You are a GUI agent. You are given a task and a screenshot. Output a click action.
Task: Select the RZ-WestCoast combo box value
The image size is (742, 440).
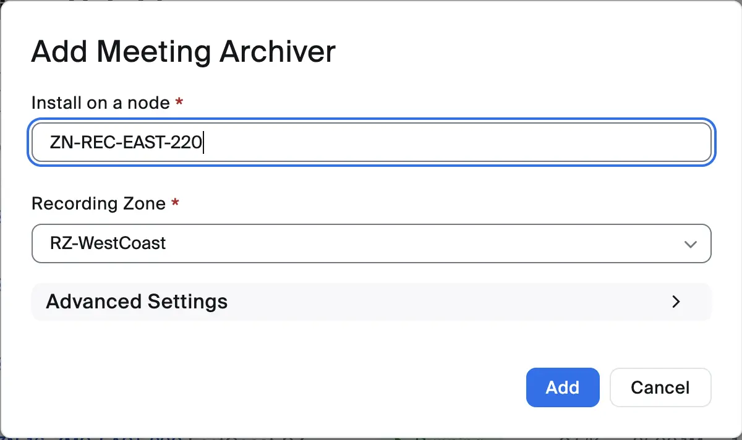point(108,243)
